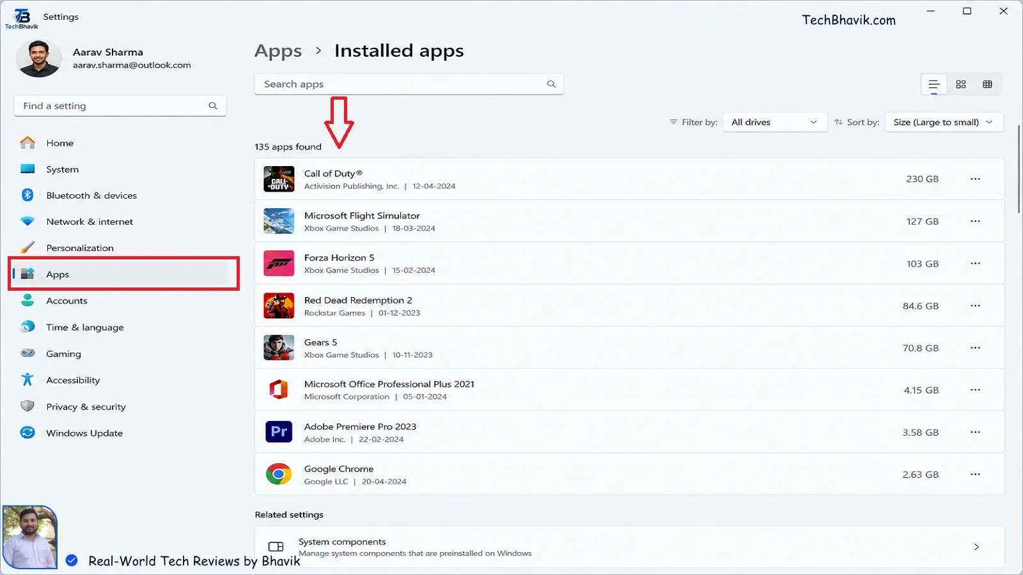Screen dimensions: 1023x575
Task: Select the 230 GB size value
Action: coord(923,179)
